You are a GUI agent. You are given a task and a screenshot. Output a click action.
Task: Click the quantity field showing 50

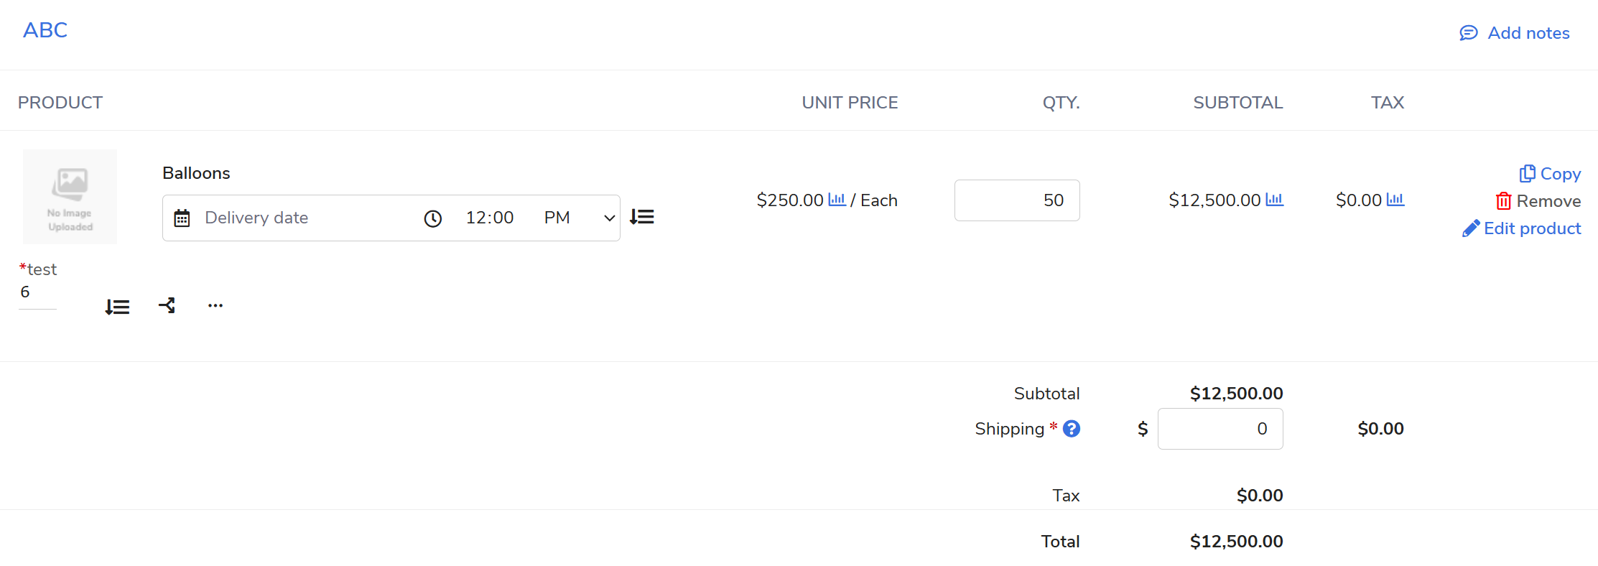[x=1017, y=200]
